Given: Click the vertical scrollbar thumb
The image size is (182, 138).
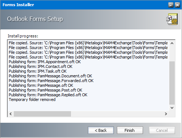Looking at the screenshot, I should 172,83.
